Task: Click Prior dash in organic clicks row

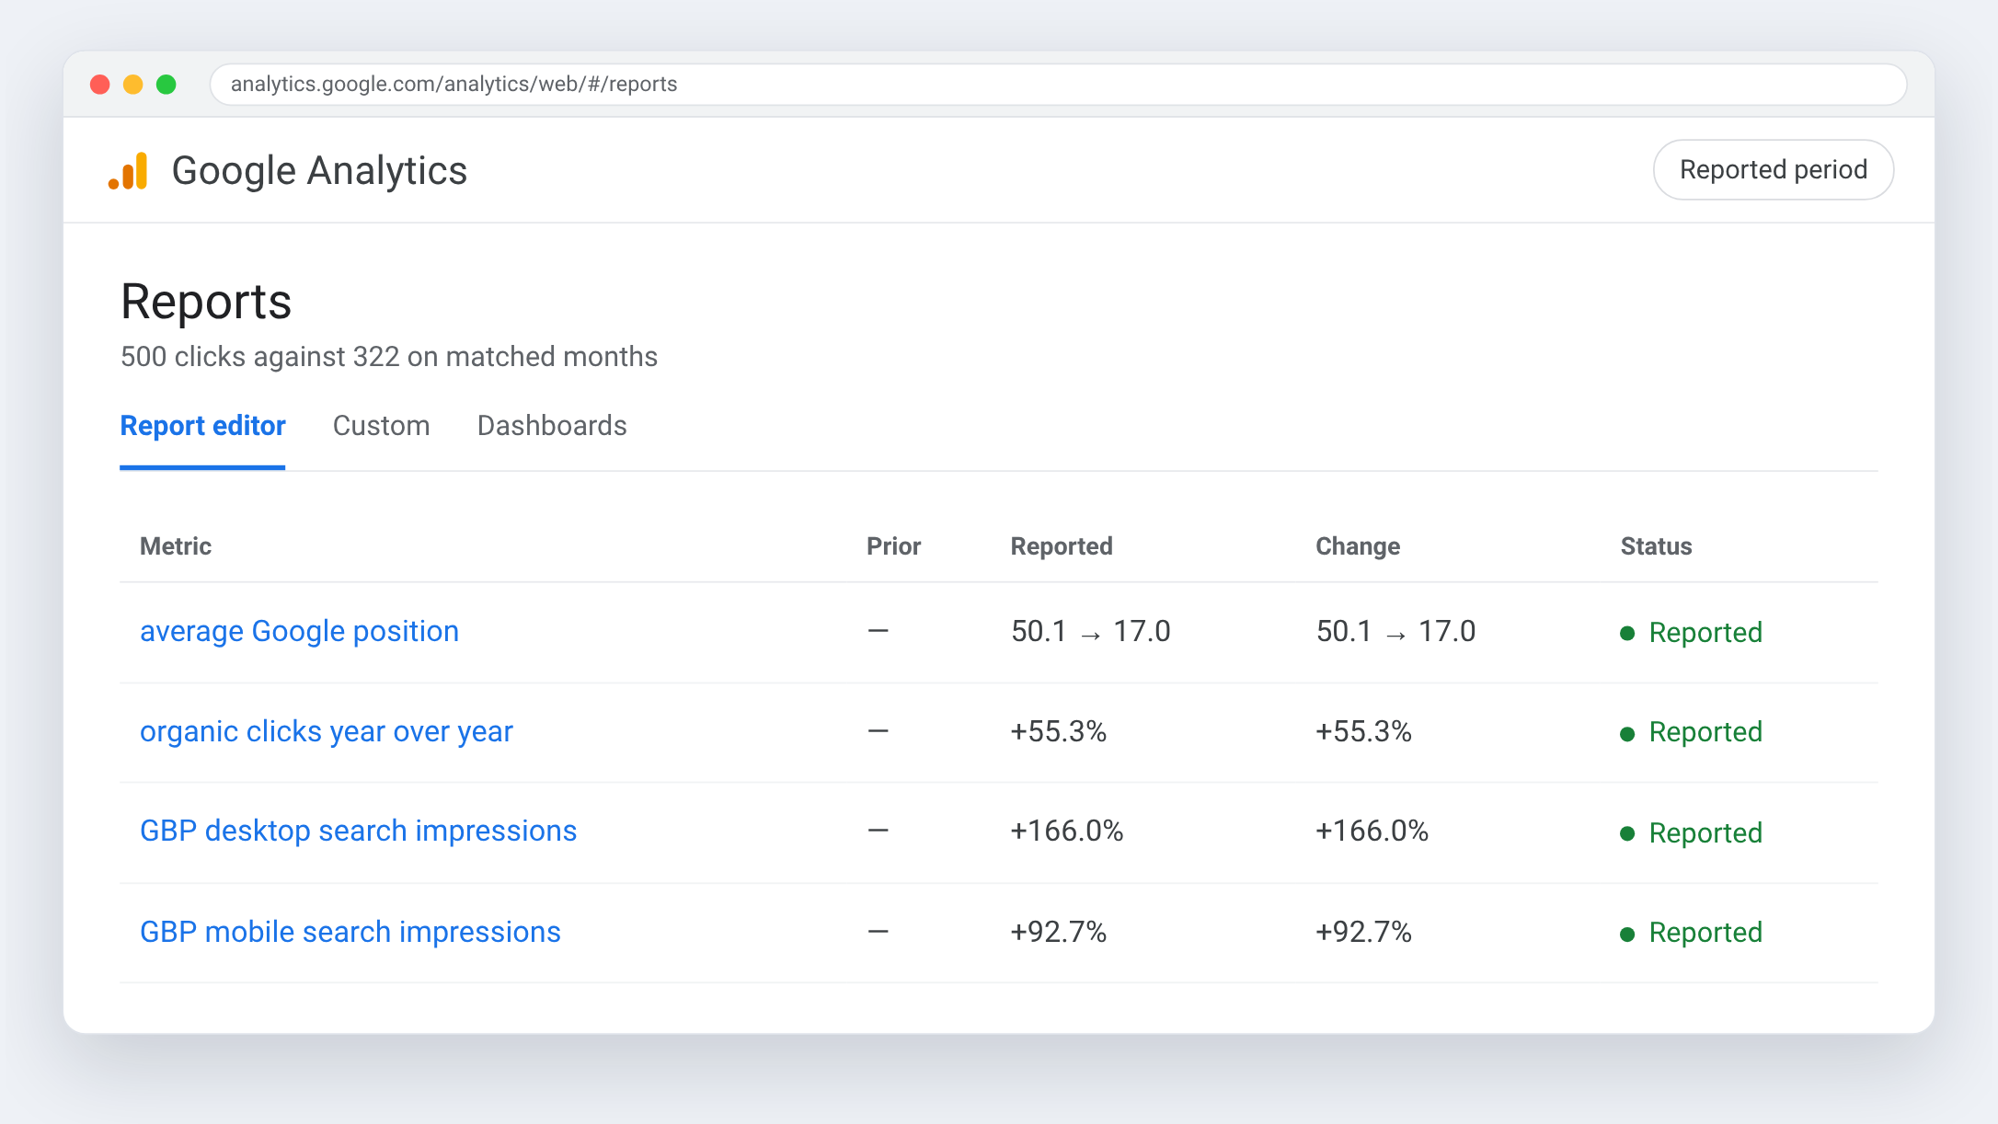Action: coord(878,732)
